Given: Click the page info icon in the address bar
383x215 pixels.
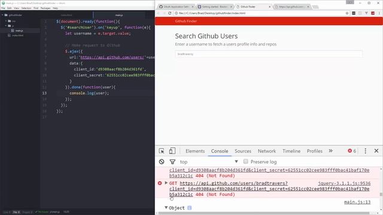Looking at the screenshot, I should (176, 13).
